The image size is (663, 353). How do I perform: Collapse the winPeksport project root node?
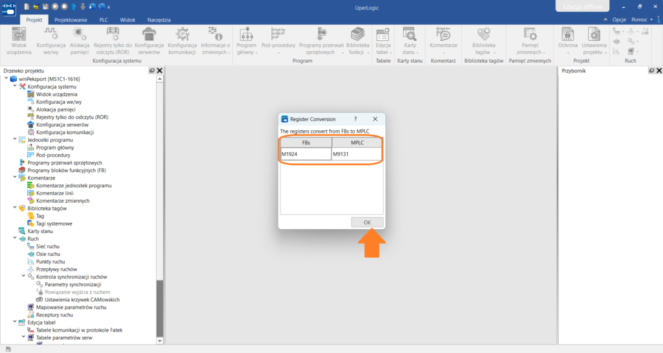click(6, 78)
